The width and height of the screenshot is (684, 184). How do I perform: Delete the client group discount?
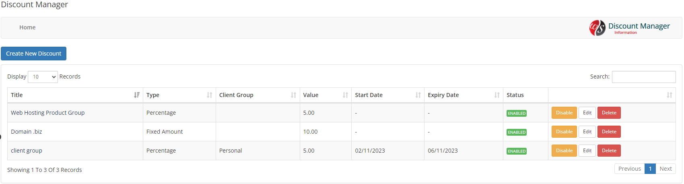pyautogui.click(x=609, y=151)
